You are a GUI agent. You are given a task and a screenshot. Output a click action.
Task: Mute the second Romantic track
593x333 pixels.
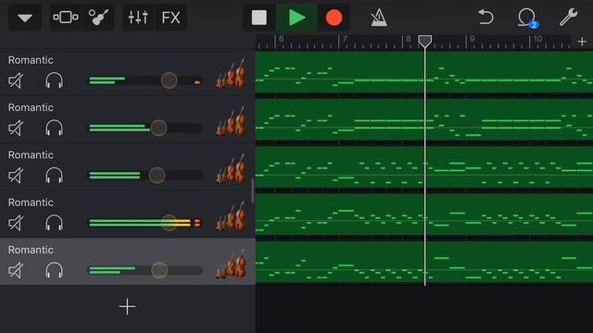16,128
